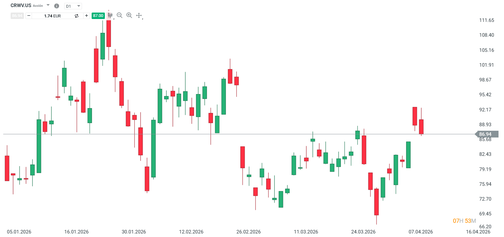Click the grey 86.94 price badge
The width and height of the screenshot is (504, 237).
coord(17,15)
